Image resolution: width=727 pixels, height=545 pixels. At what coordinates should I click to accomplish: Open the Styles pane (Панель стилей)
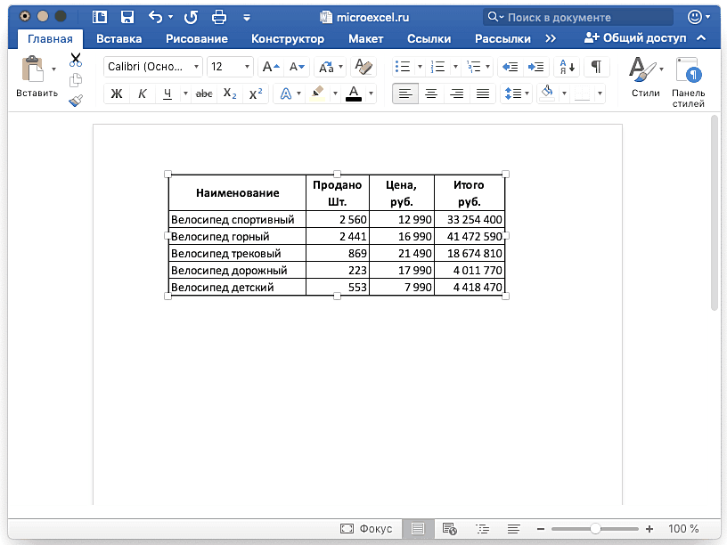coord(688,80)
